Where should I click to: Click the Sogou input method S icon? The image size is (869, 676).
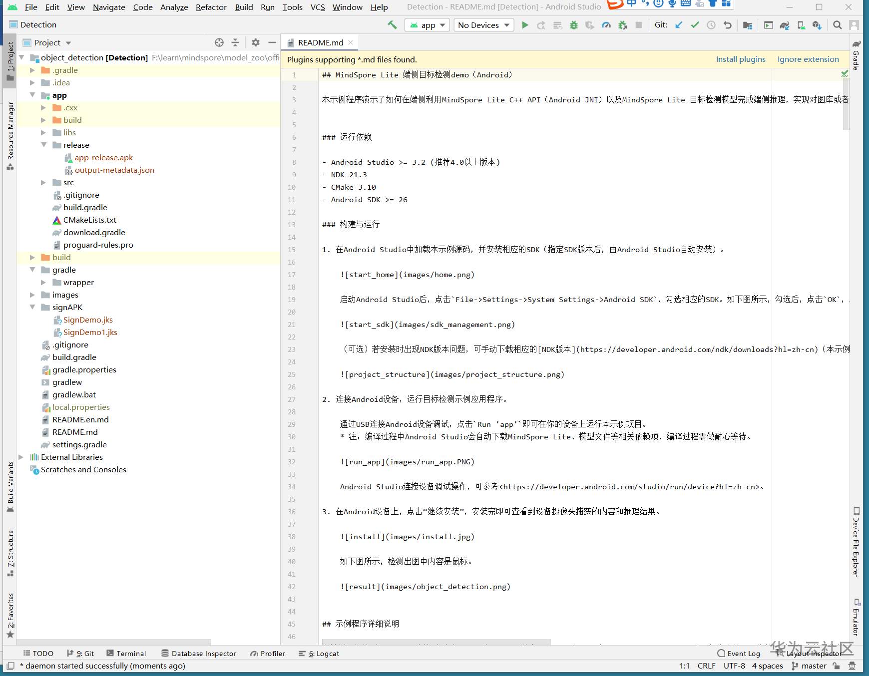615,4
